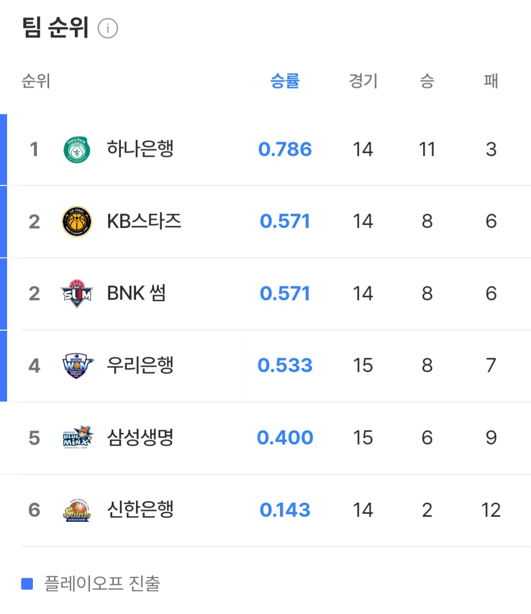The width and height of the screenshot is (531, 614).
Task: Sort table by 승률 column header
Action: (x=285, y=81)
